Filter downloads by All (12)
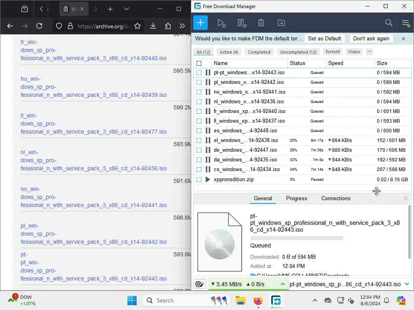The image size is (414, 310). tap(203, 52)
